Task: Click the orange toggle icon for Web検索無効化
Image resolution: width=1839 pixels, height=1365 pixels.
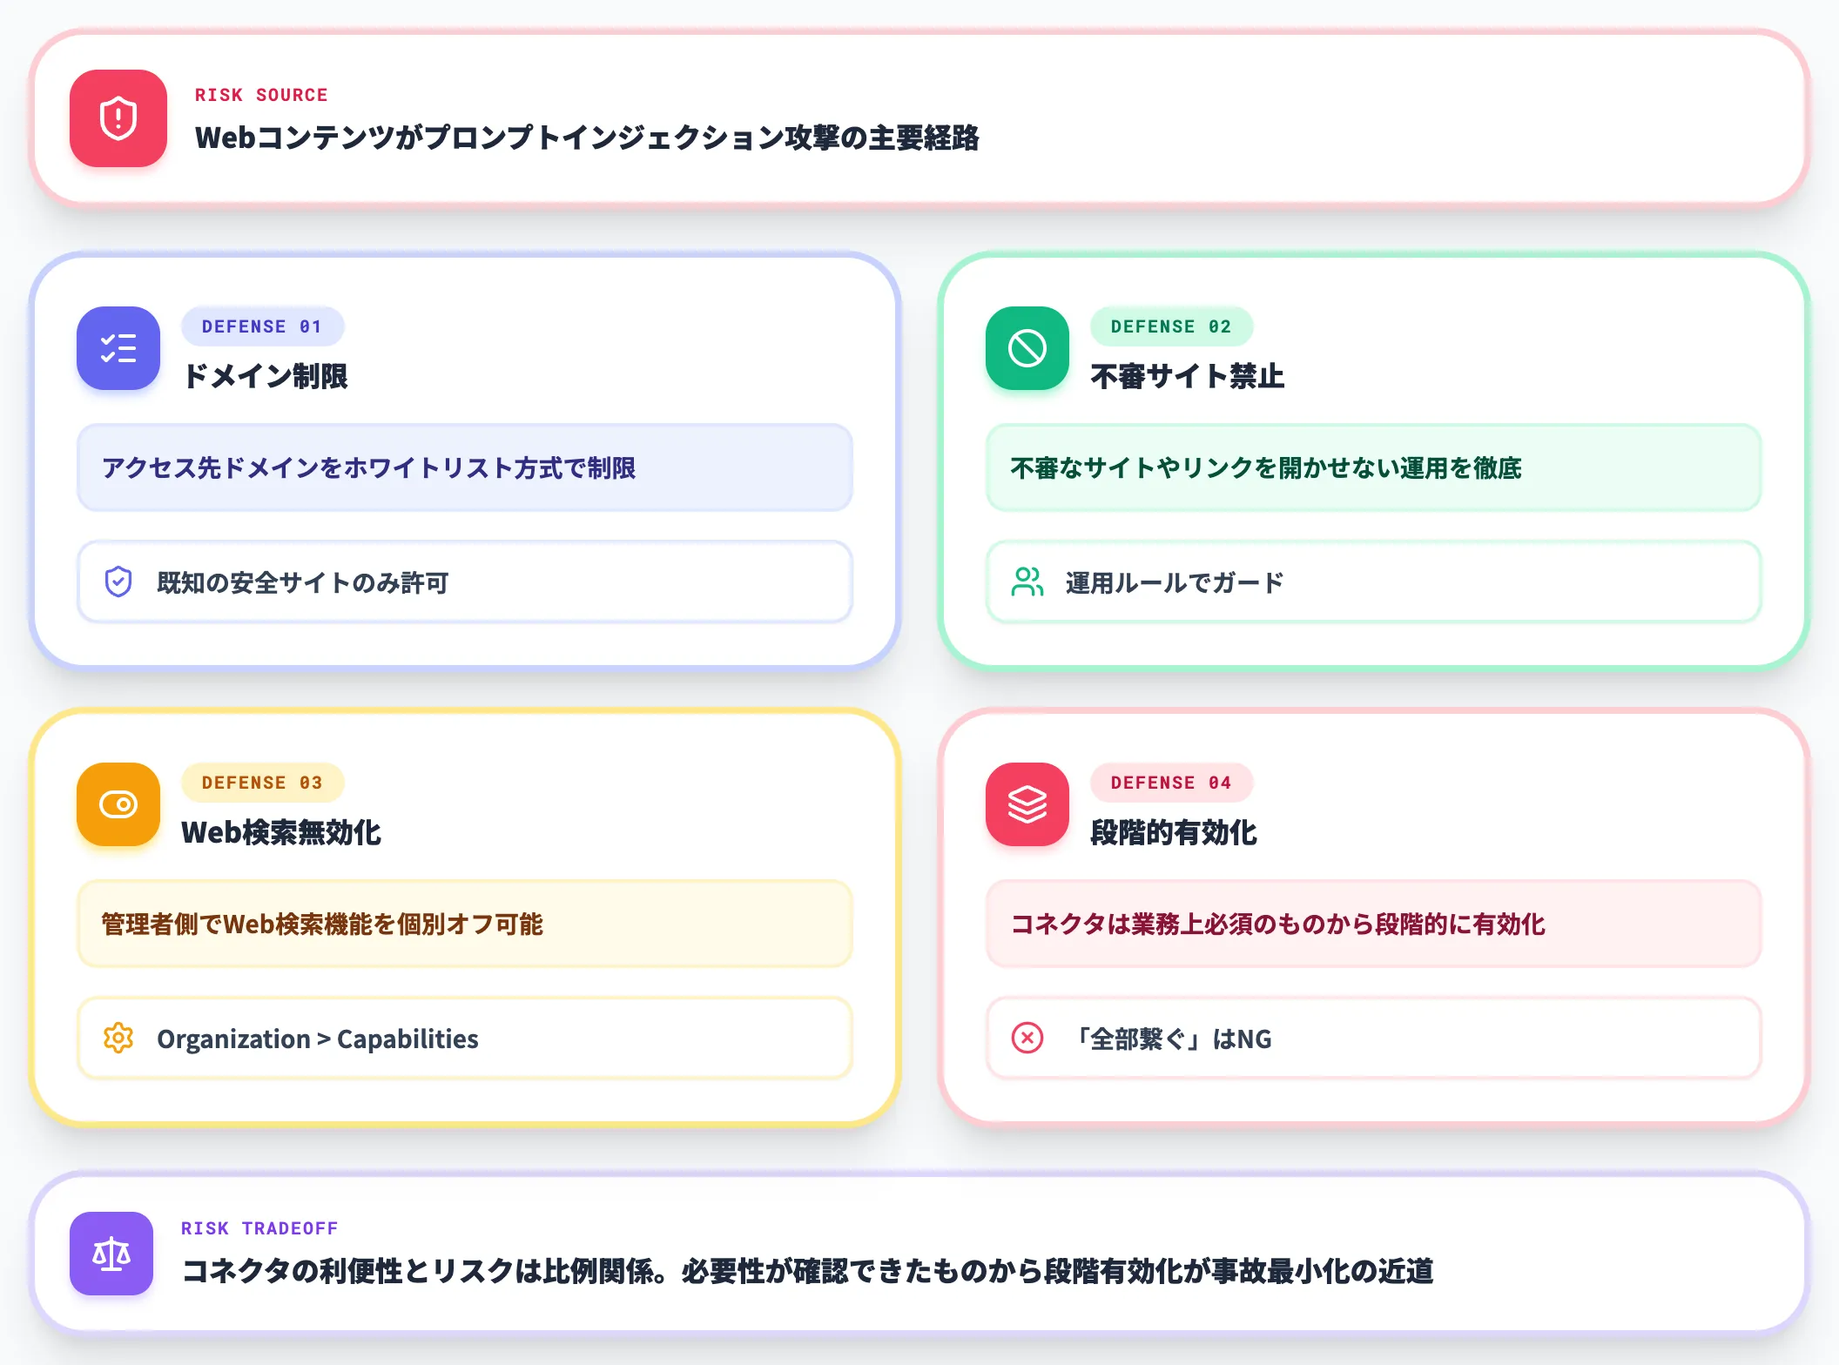Action: pos(118,804)
